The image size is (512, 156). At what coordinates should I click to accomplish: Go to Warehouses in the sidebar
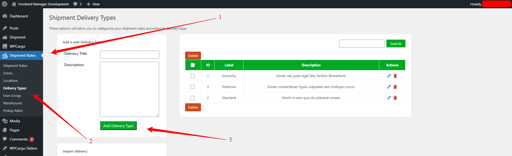tap(13, 103)
